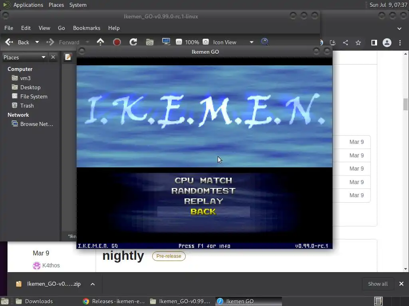Image resolution: width=409 pixels, height=306 pixels.
Task: Open the browser profile avatar
Action: pos(387,42)
